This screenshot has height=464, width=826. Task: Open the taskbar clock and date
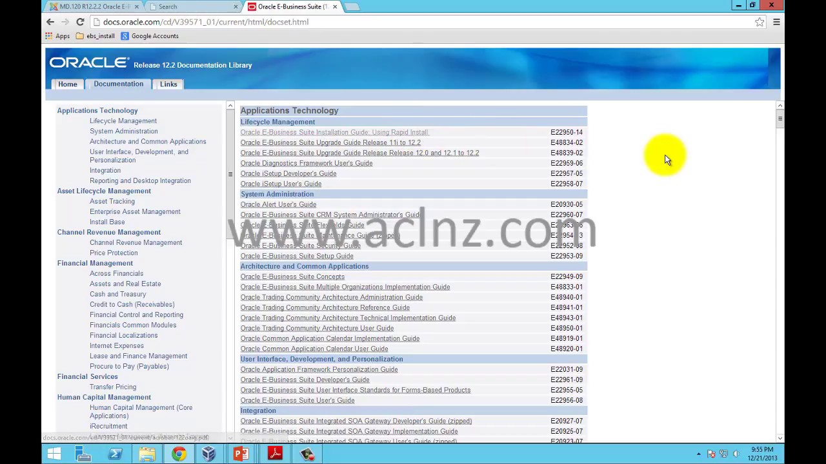[x=762, y=454]
